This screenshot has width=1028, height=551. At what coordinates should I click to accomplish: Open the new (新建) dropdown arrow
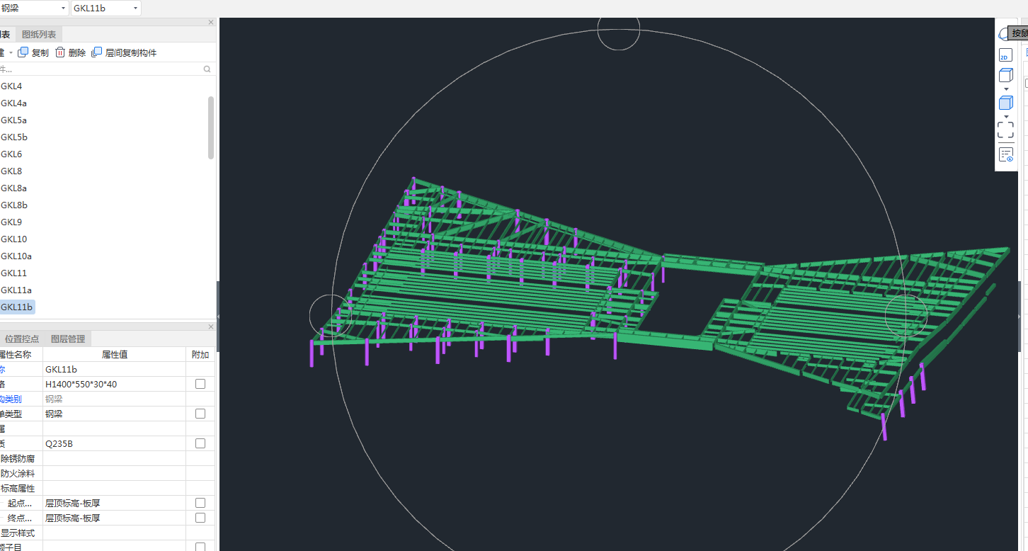point(11,53)
